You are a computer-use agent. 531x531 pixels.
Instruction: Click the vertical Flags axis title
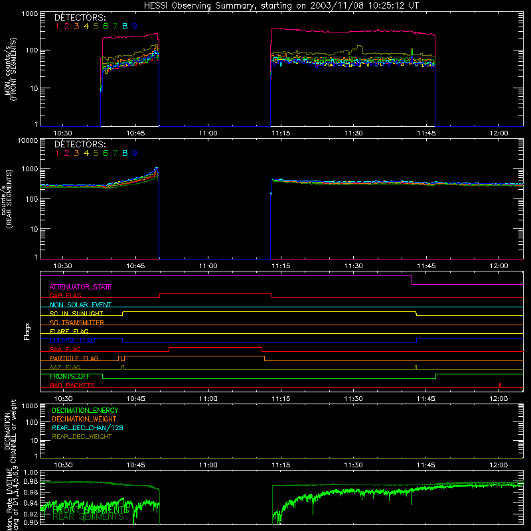pos(27,331)
